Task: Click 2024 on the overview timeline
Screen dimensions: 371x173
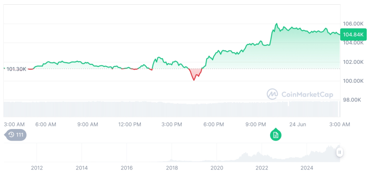Action: pos(307,167)
